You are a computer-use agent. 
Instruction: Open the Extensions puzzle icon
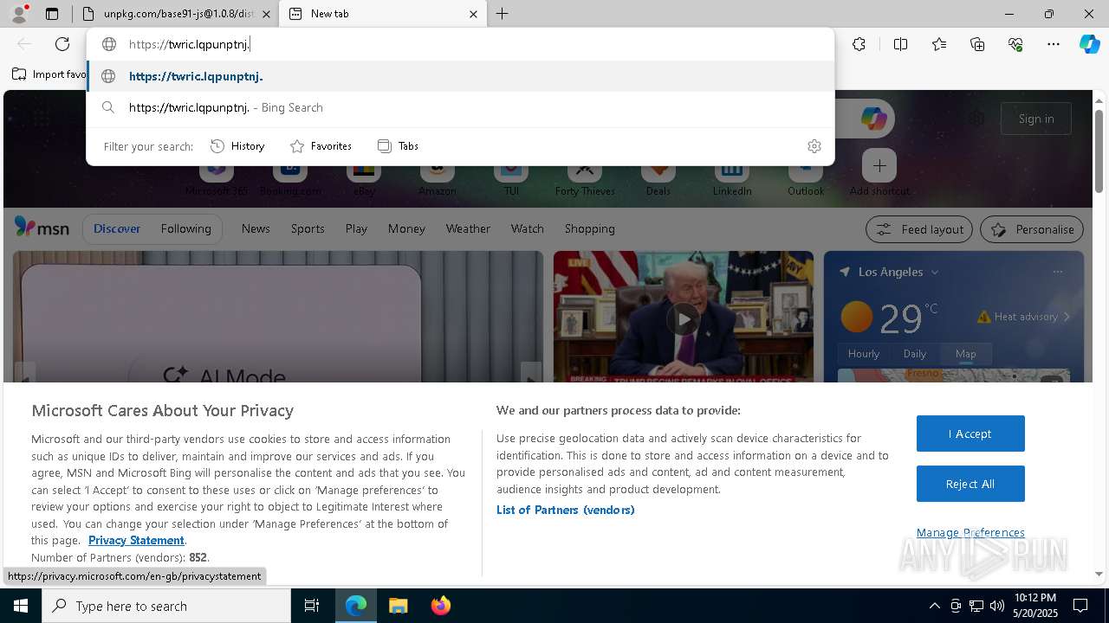[859, 44]
